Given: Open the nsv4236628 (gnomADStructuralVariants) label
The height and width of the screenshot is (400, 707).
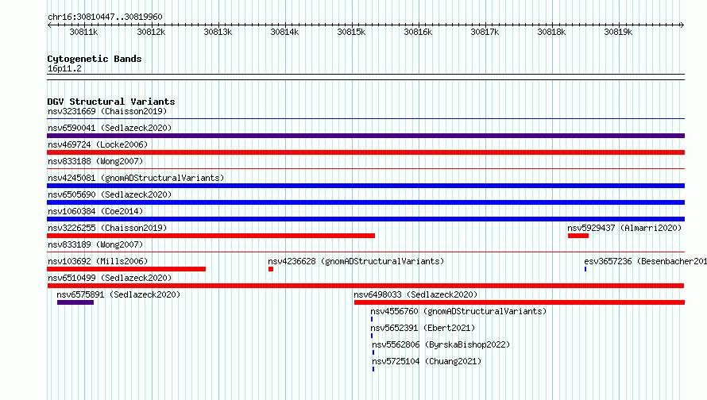Looking at the screenshot, I should 356,261.
